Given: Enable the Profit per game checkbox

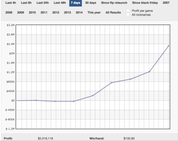Looking at the screenshot, I should click(x=128, y=11).
